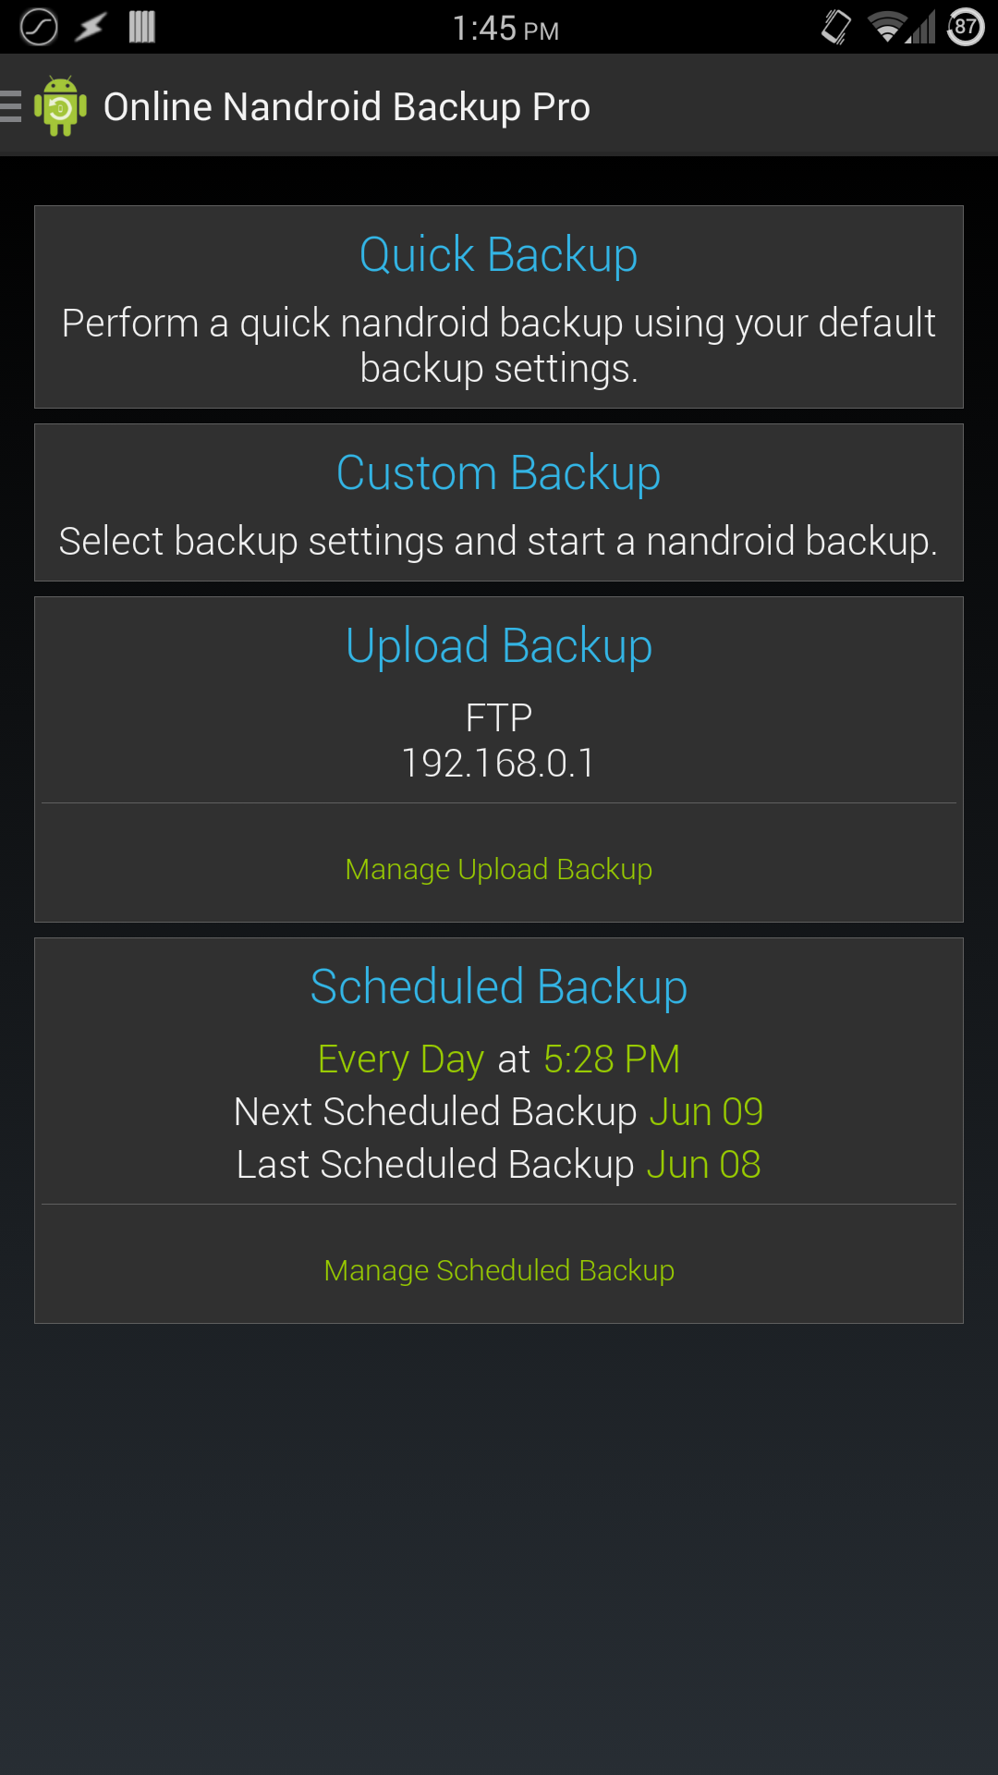Open Manage Scheduled Backup link

pyautogui.click(x=499, y=1270)
